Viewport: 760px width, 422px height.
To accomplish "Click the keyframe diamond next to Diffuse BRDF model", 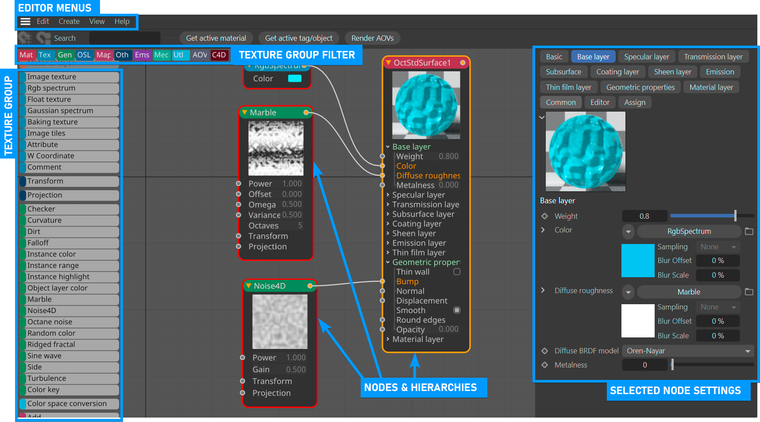I will [x=545, y=351].
